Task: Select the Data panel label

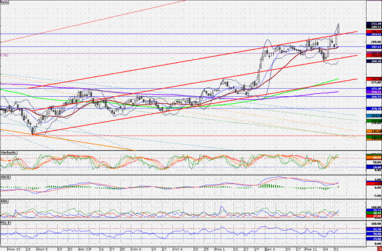Action: [4, 2]
